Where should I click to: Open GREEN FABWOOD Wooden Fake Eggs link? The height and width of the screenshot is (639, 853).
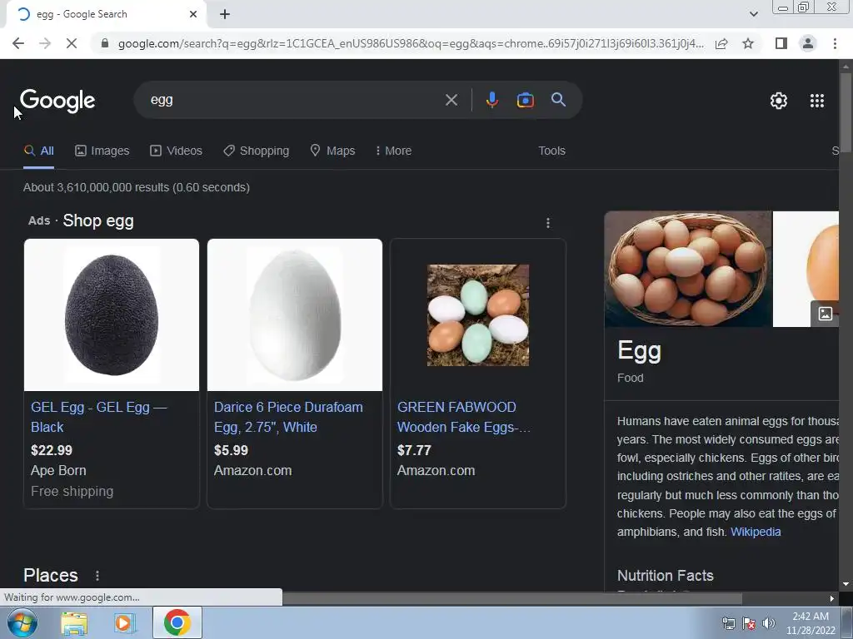463,418
